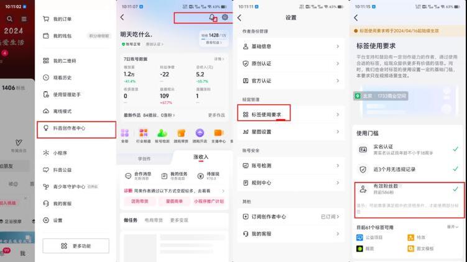
Task: Tap the 北京 location tag preview
Action: tap(381, 96)
